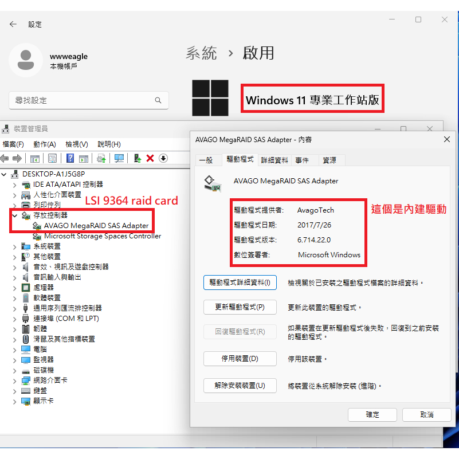Click the properties toolbar icon in Device Manager
The width and height of the screenshot is (459, 459).
52,158
